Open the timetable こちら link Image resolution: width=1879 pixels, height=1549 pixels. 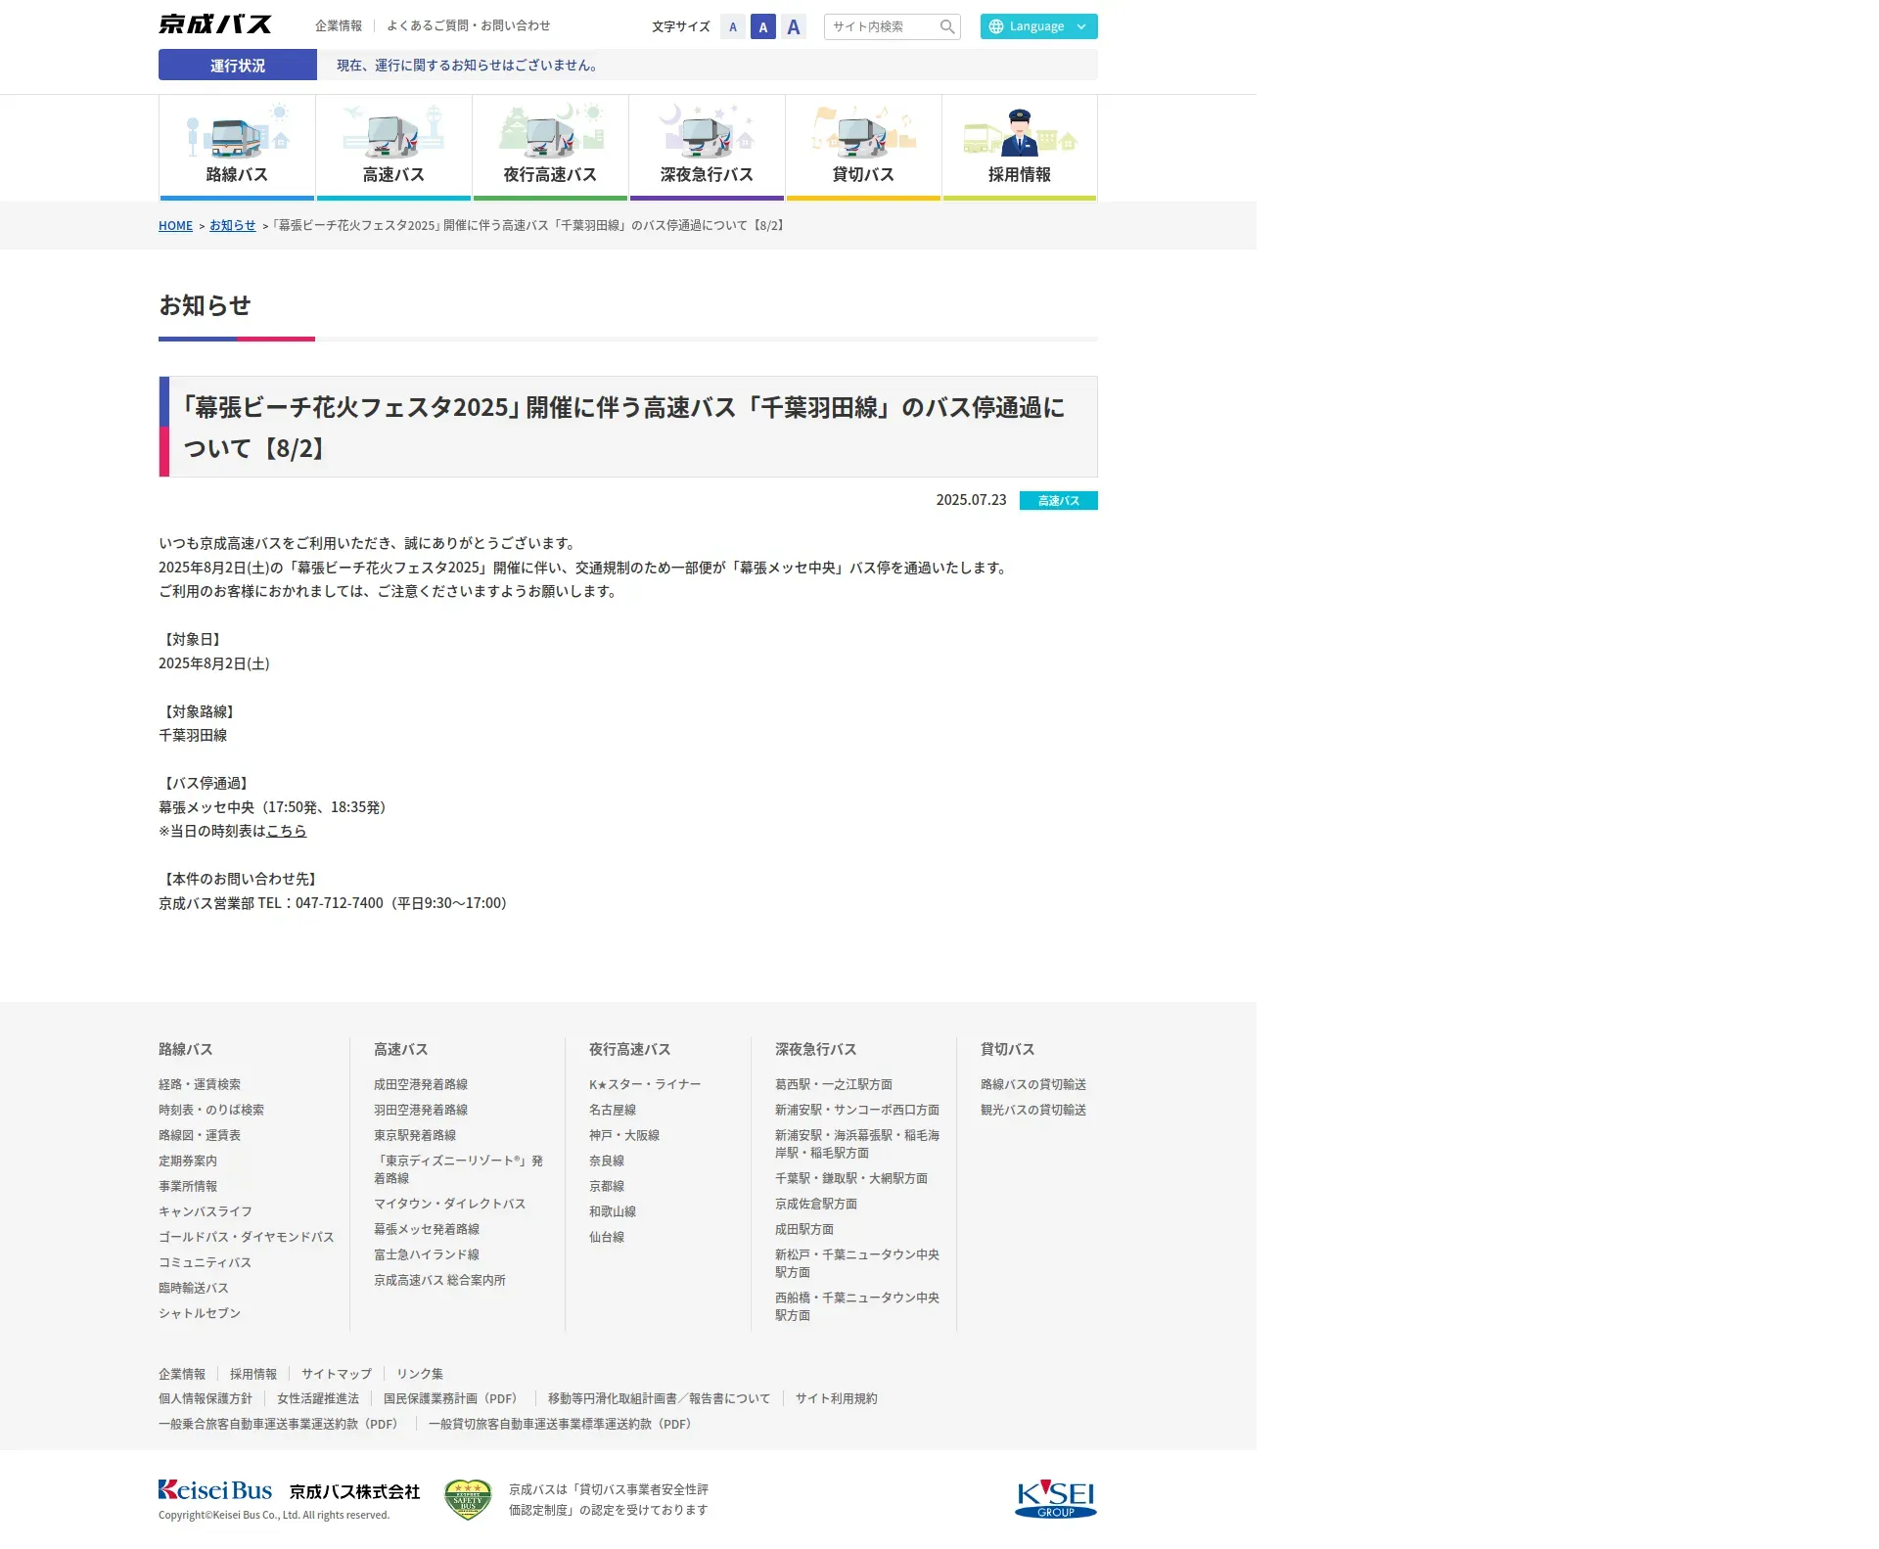[286, 831]
